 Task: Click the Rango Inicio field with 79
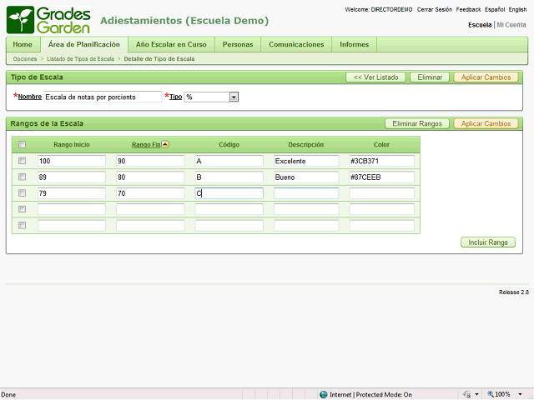point(72,193)
